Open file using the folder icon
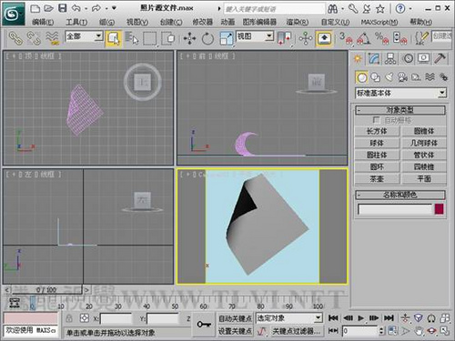455x341 pixels. (48, 8)
